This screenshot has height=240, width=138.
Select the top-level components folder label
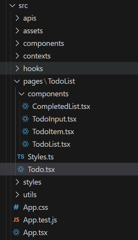[x=44, y=44]
